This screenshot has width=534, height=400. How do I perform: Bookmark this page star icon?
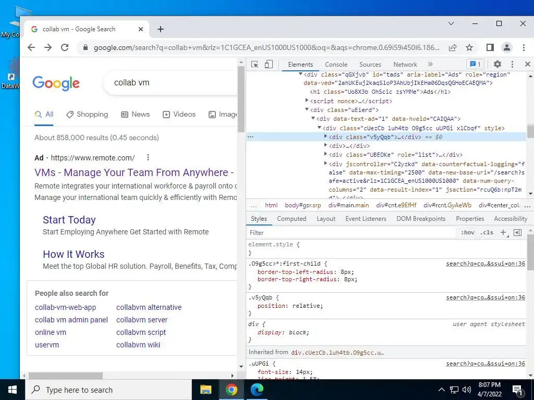pyautogui.click(x=469, y=47)
